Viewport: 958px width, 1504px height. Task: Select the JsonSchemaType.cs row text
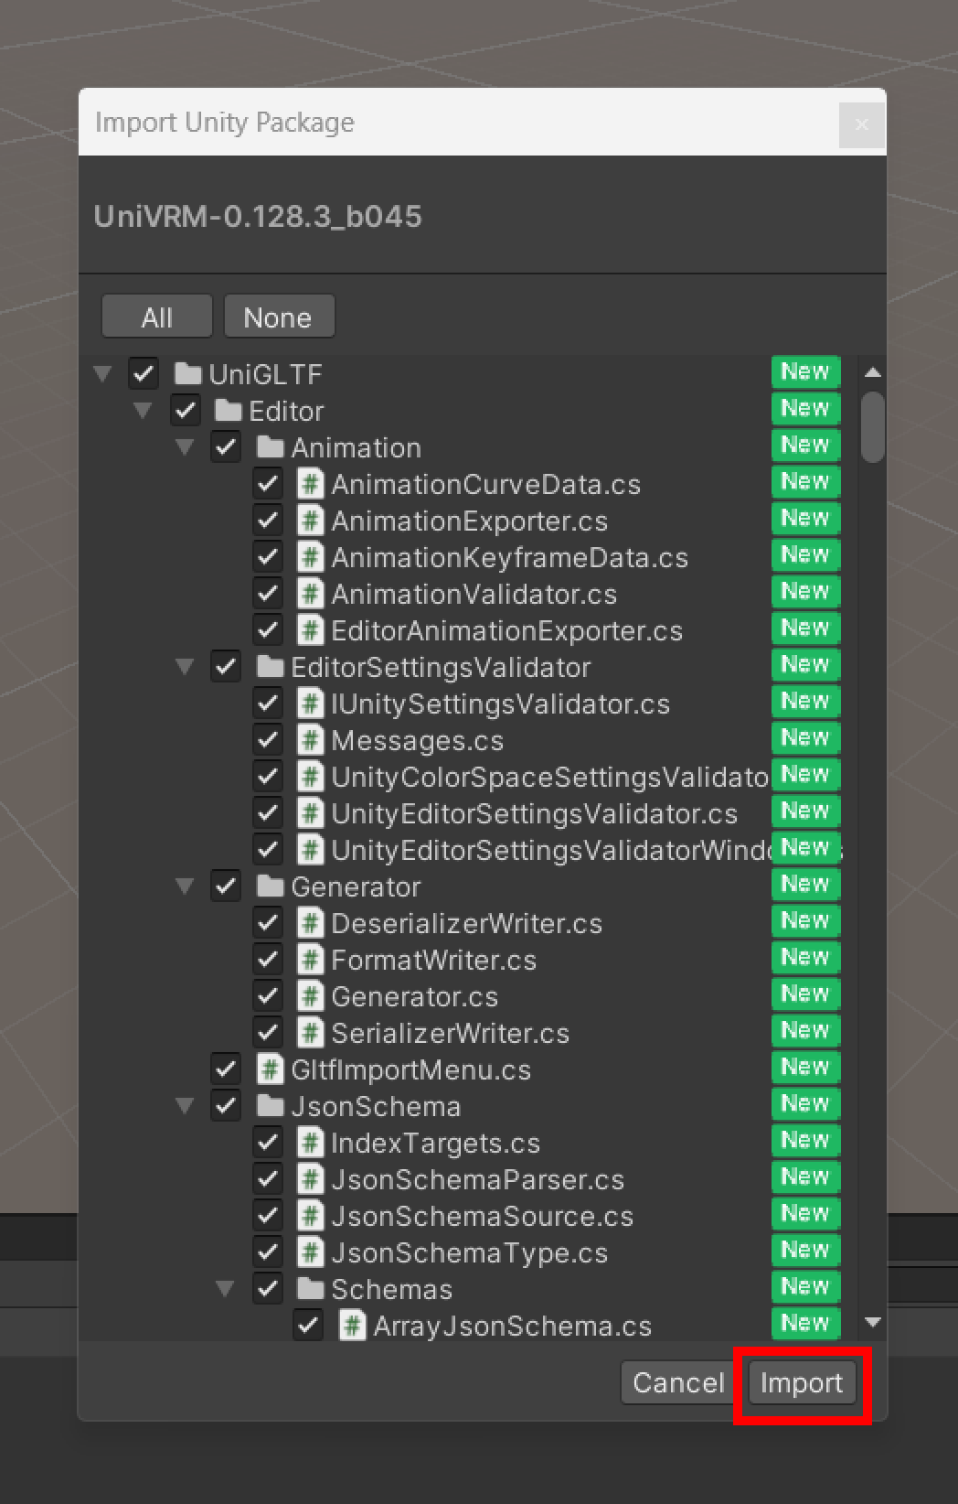470,1252
